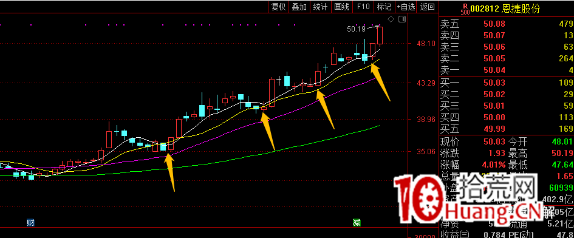Screen dimensions: 574x238
Task: Click the 60939 value in quote panel
Action: pyautogui.click(x=562, y=188)
